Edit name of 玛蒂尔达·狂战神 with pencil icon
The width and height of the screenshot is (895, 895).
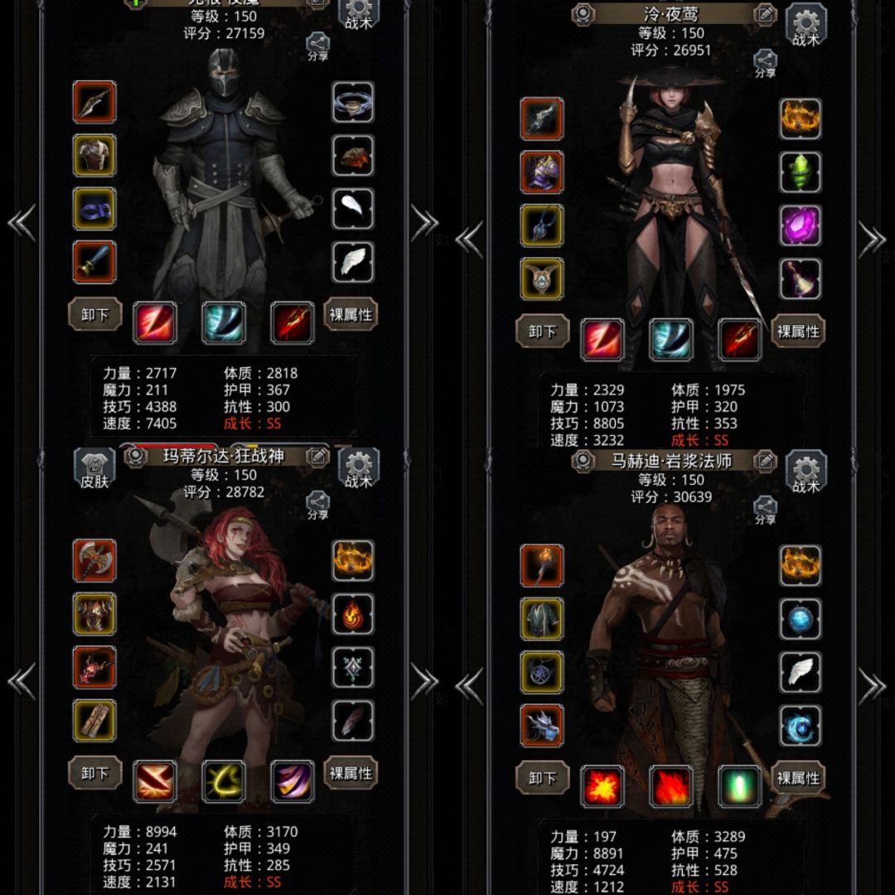(317, 457)
